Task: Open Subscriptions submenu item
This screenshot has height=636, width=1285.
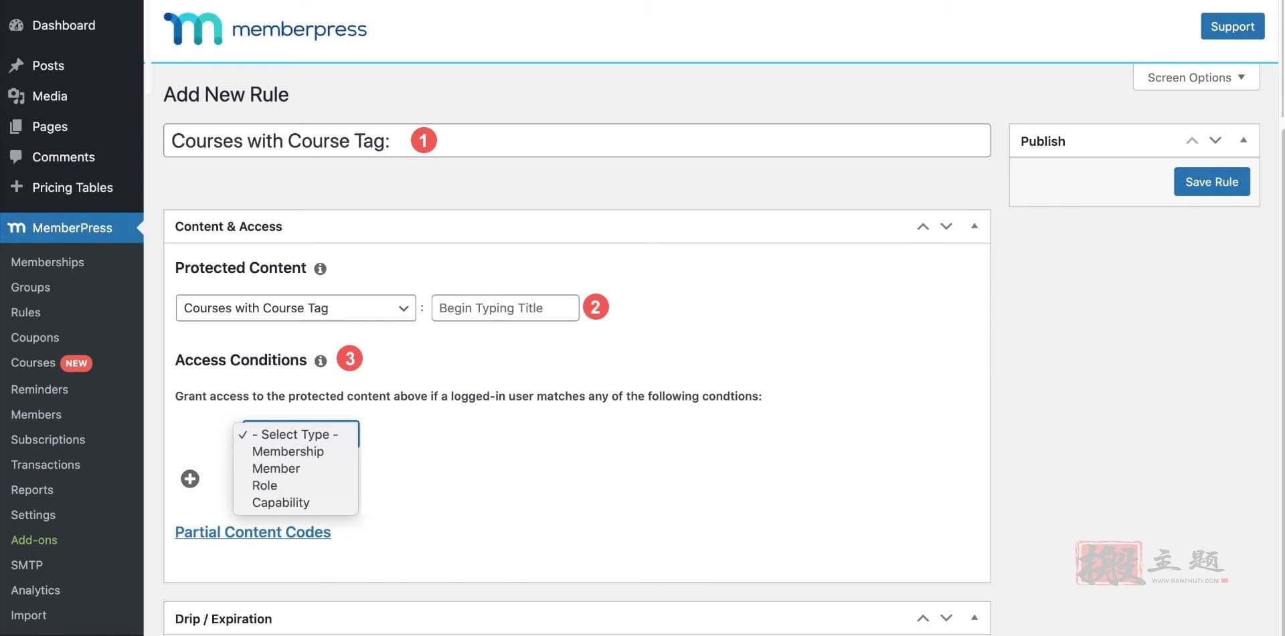Action: pos(48,440)
